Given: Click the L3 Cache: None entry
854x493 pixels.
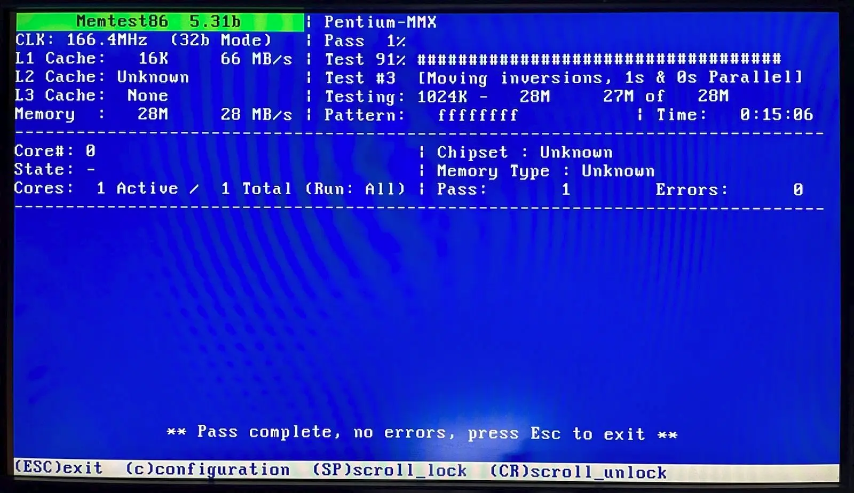Looking at the screenshot, I should pos(91,96).
